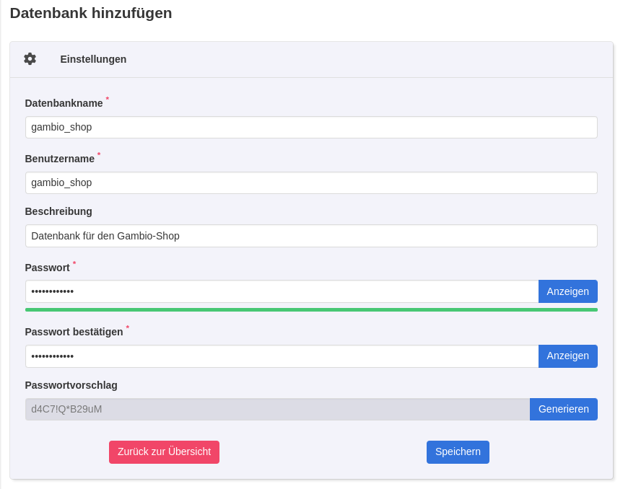Screen dimensions: 623x489
Task: Click into the Datenbankname field
Action: [x=310, y=127]
